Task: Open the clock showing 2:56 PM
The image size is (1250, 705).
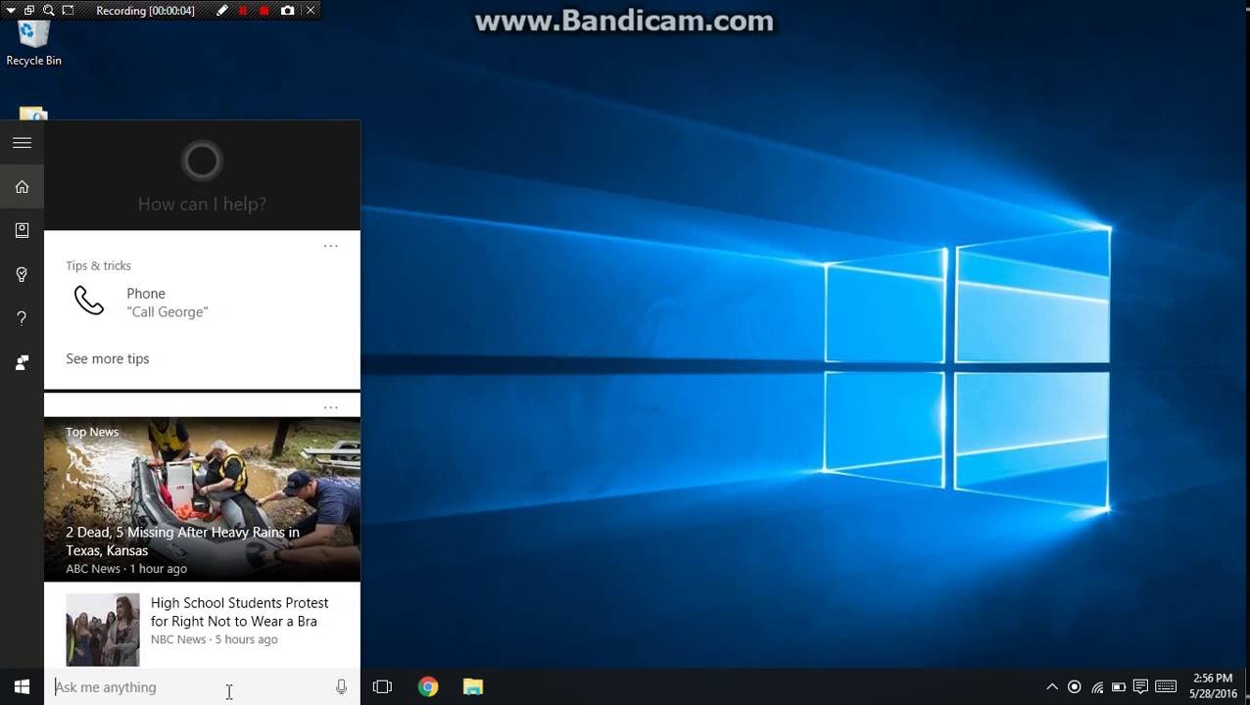Action: [x=1213, y=686]
